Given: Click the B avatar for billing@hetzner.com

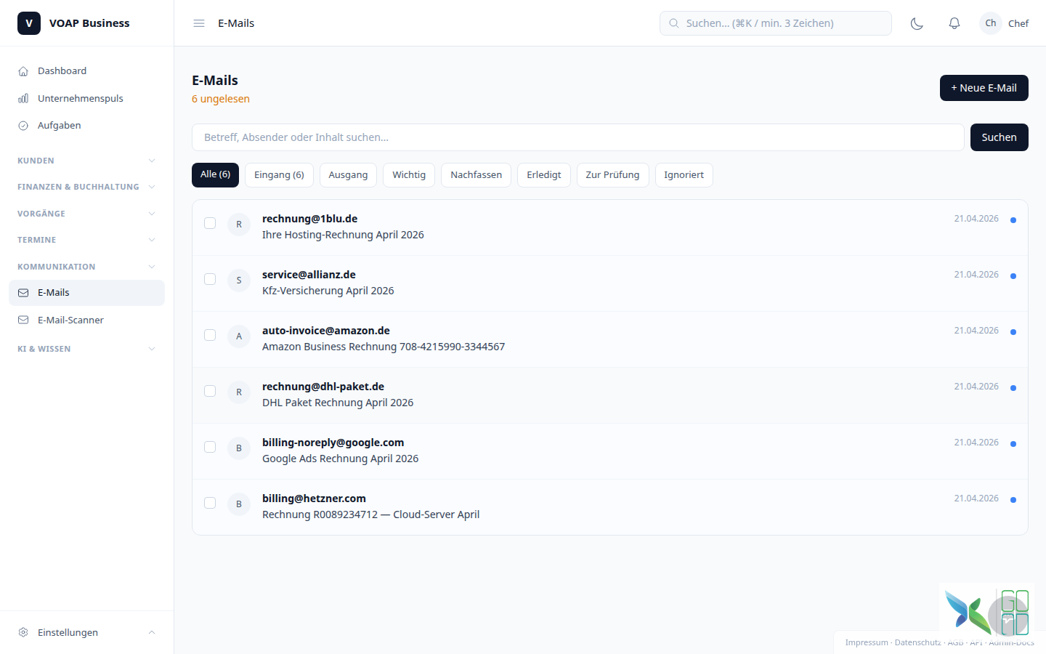Looking at the screenshot, I should coord(239,504).
